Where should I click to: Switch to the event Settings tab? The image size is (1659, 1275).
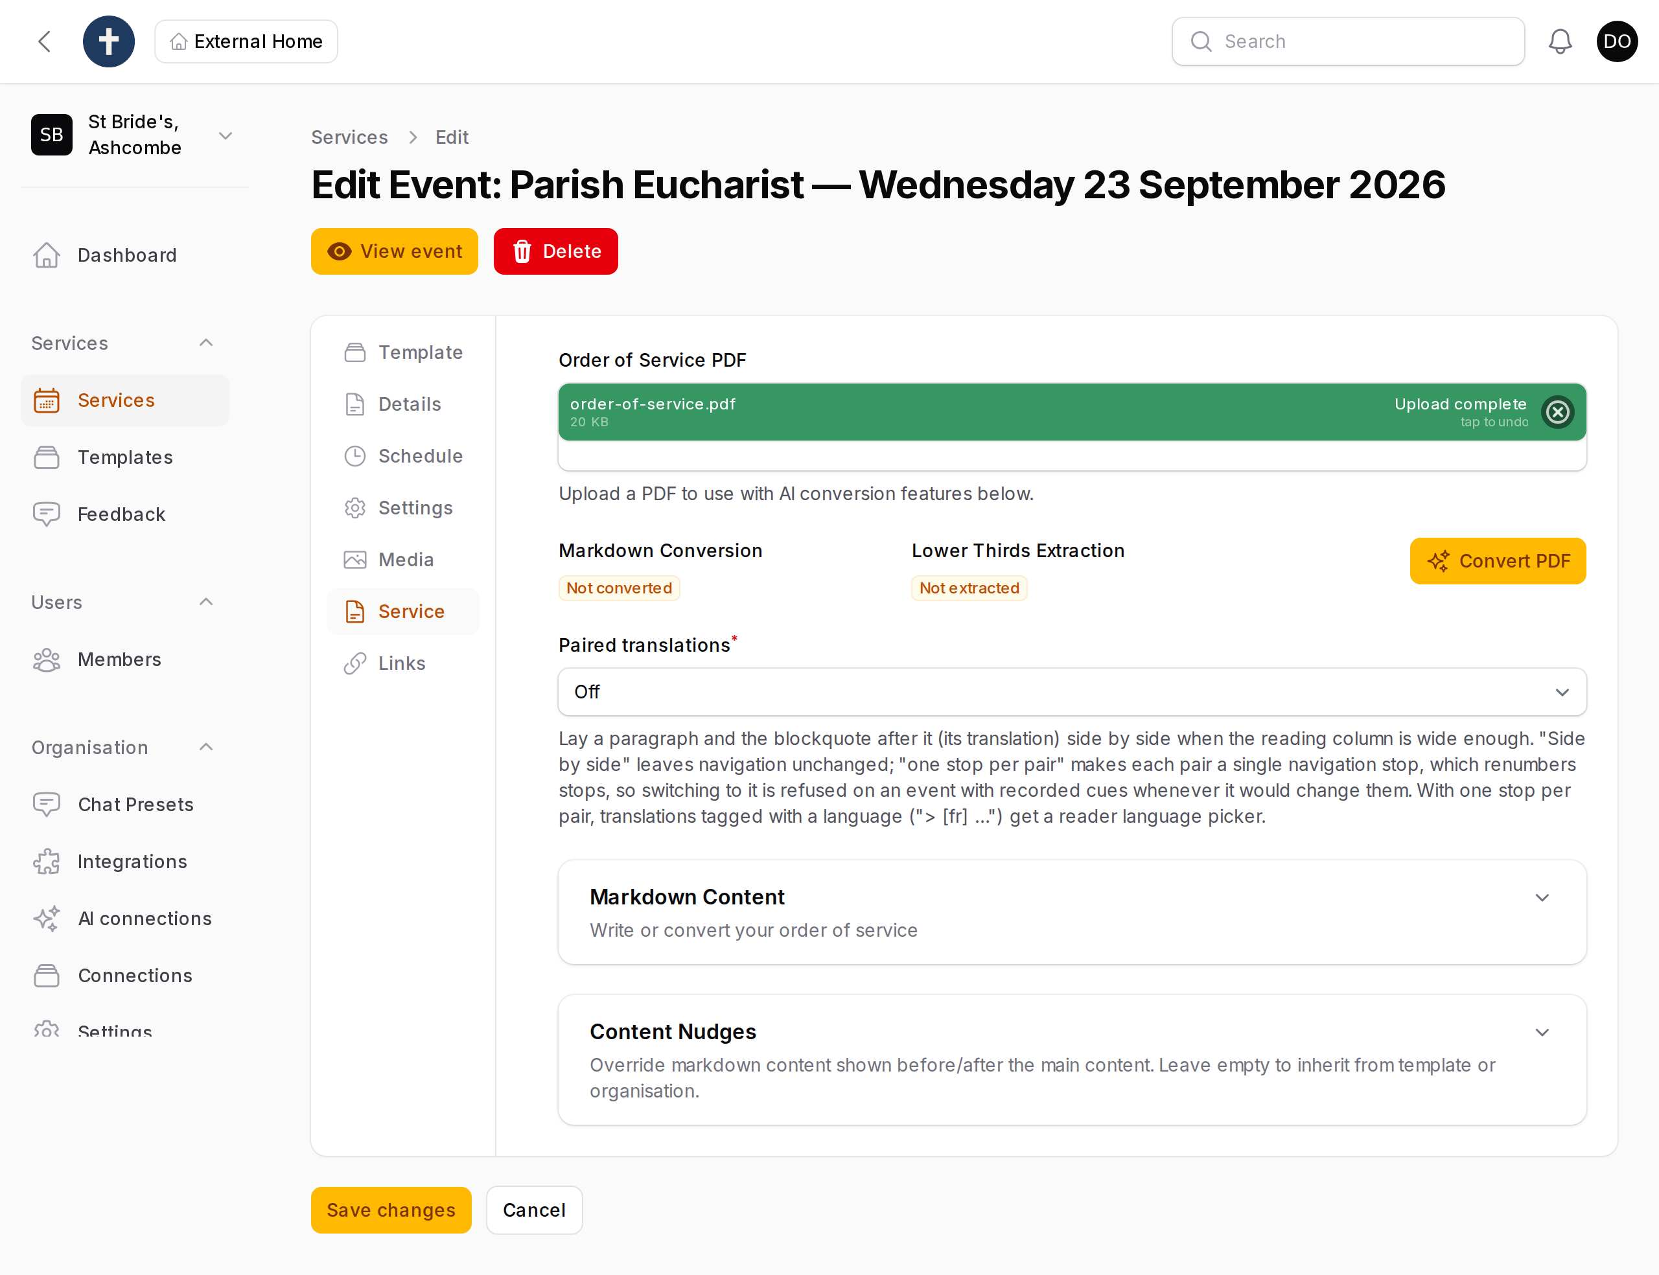(x=403, y=508)
